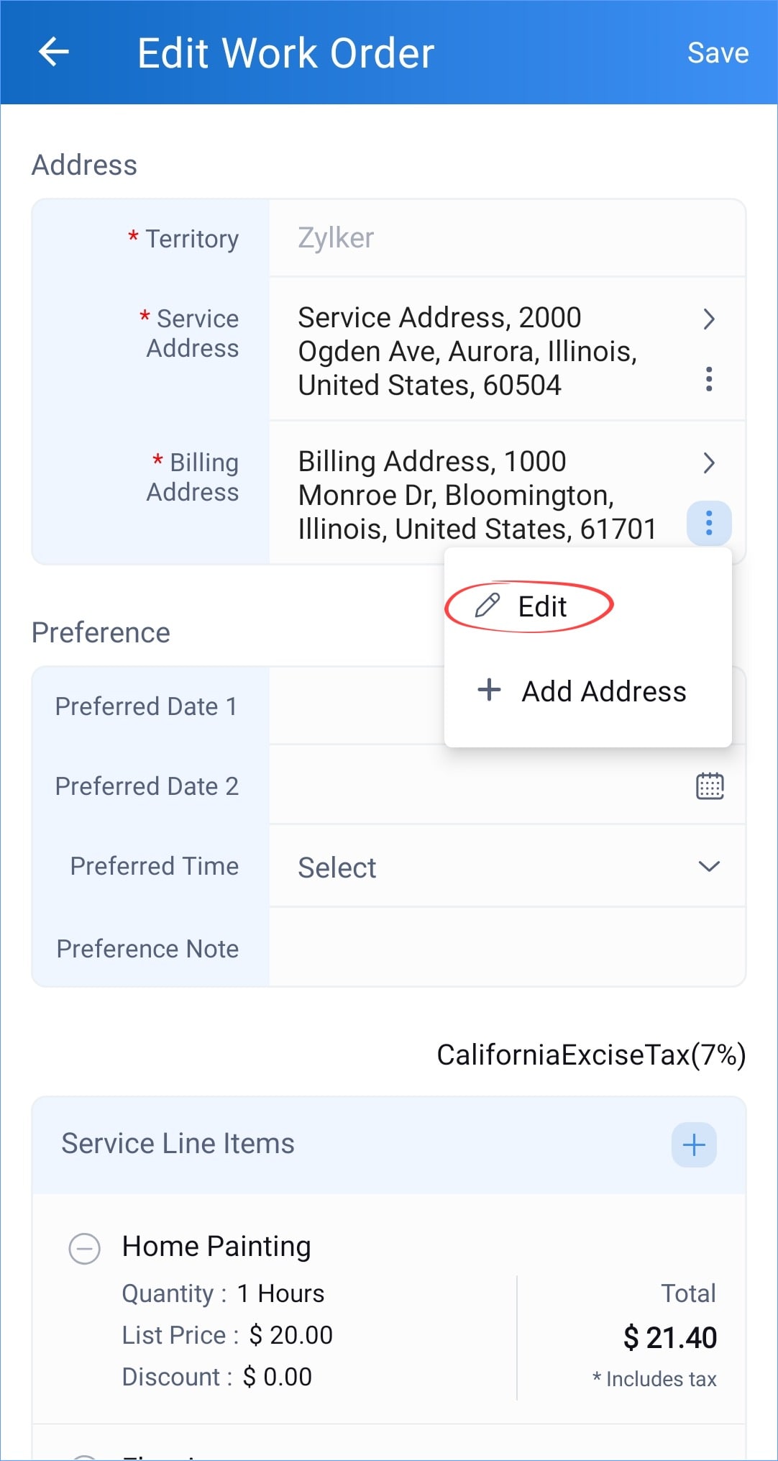The width and height of the screenshot is (778, 1461).
Task: Click the pencil icon beside Edit
Action: (487, 606)
